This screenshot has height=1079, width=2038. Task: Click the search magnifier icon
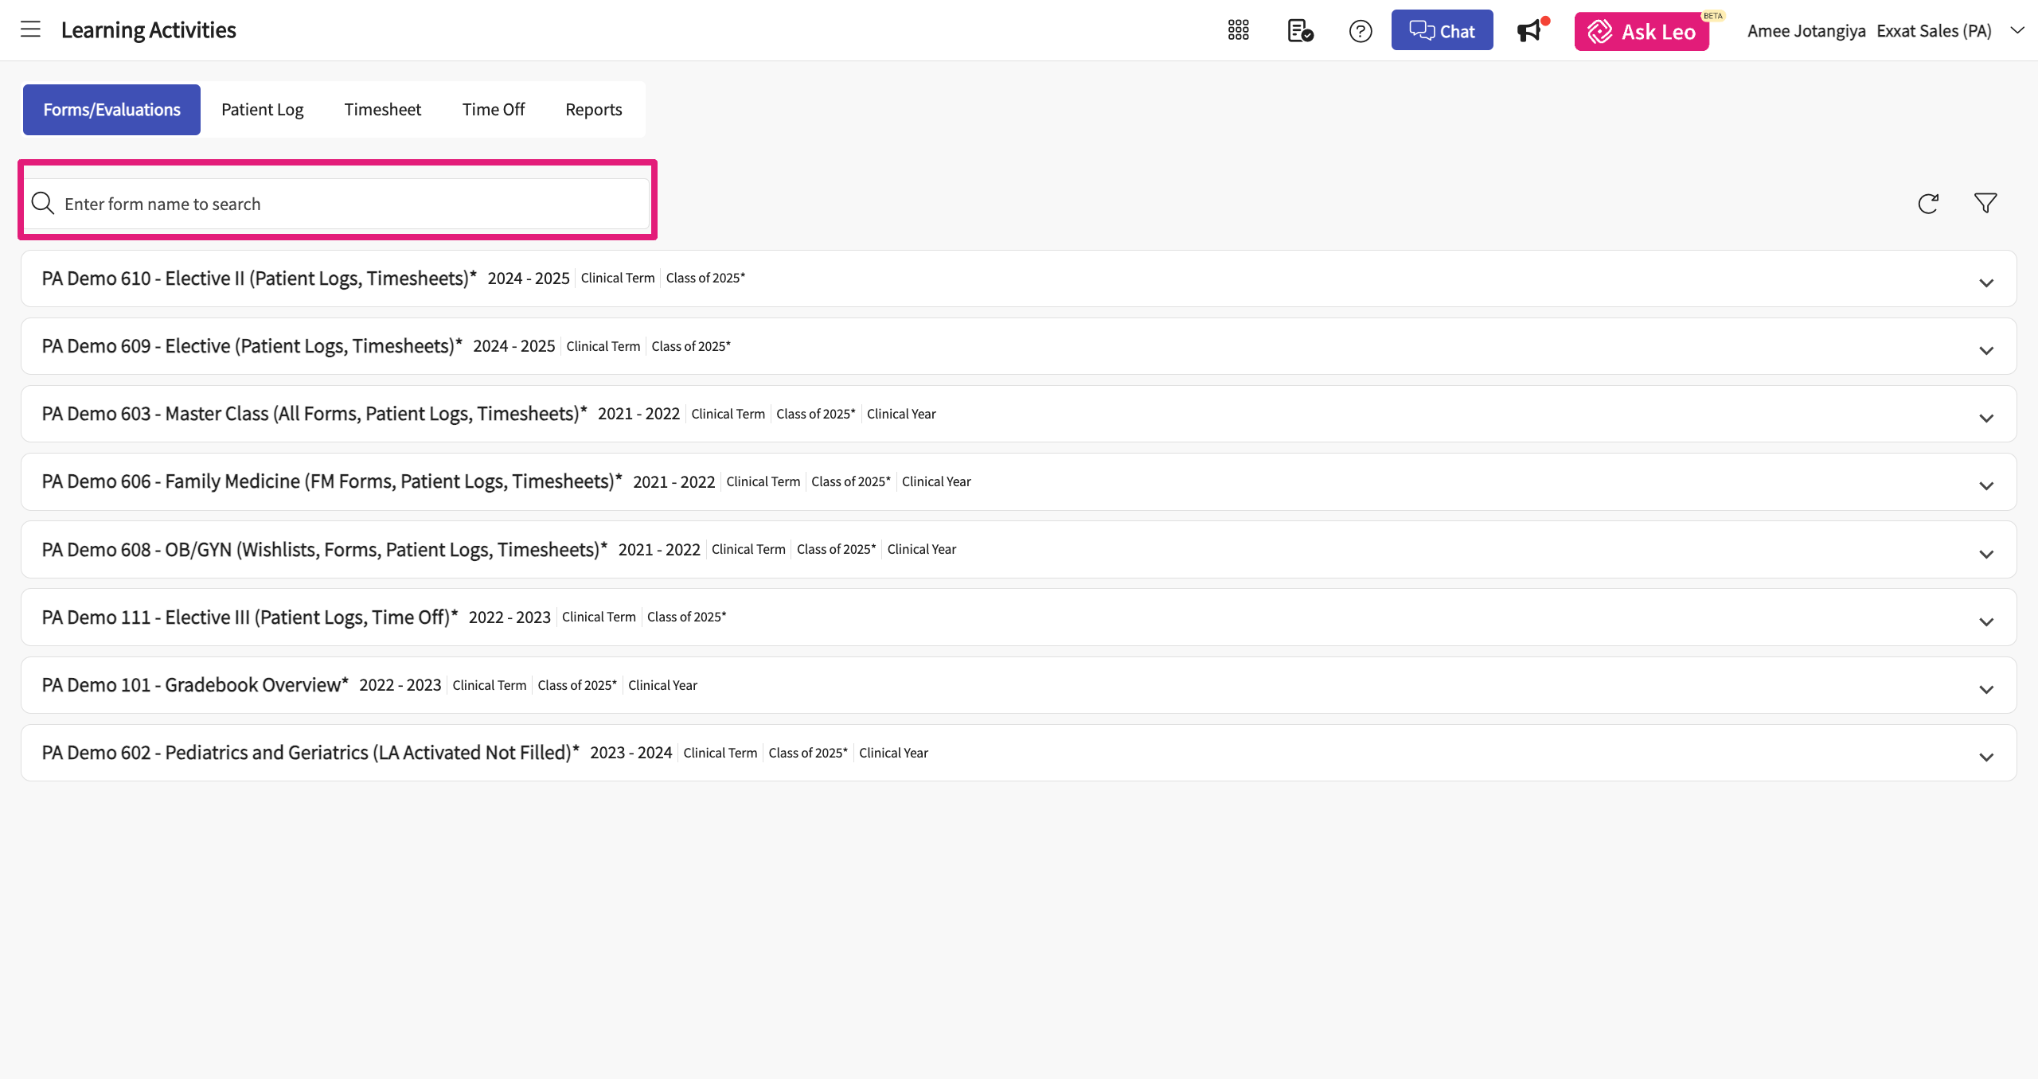tap(42, 204)
